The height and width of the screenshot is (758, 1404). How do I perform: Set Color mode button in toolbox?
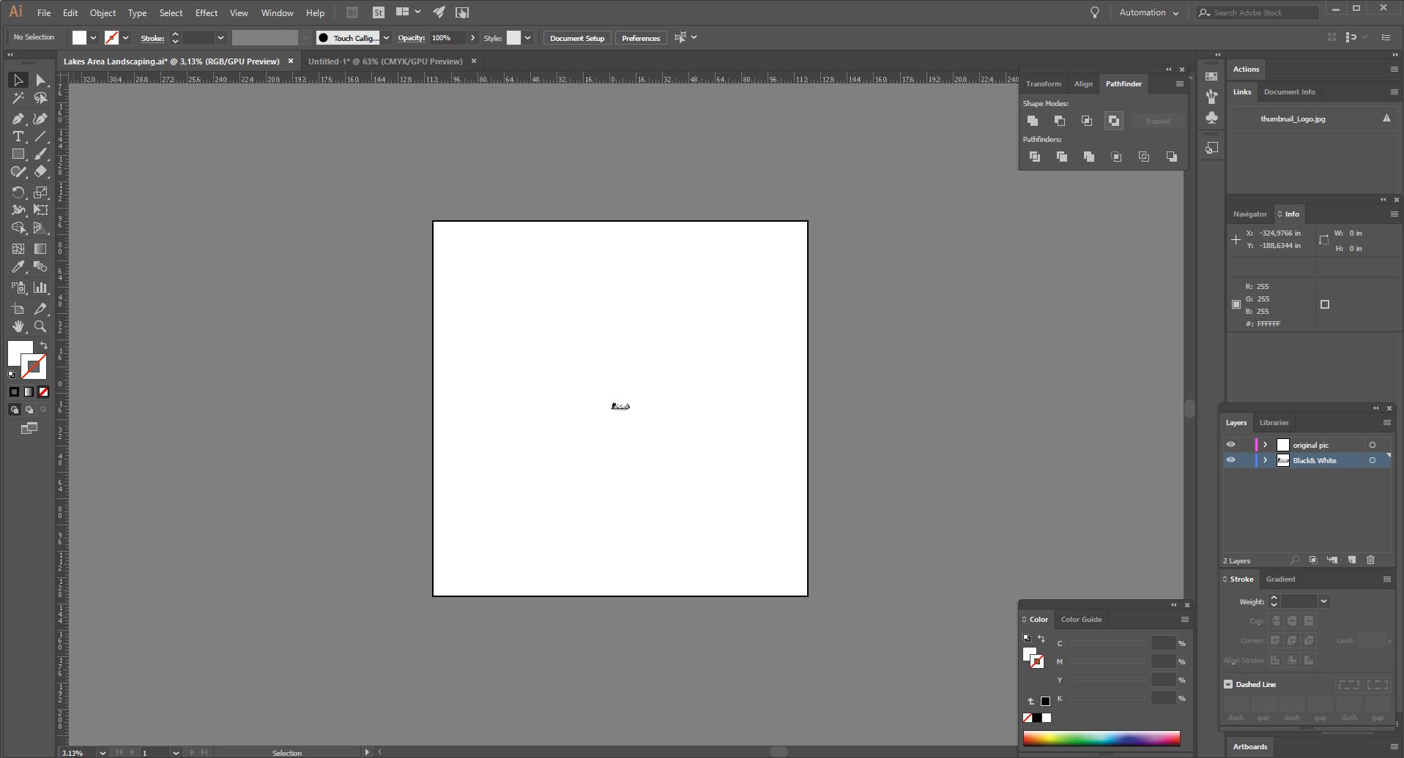tap(14, 392)
